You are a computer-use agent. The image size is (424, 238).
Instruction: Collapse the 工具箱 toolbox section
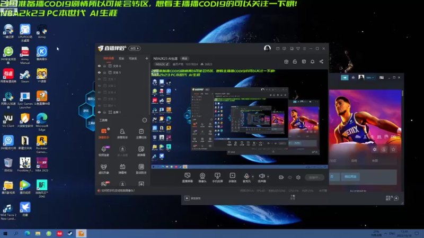145,120
